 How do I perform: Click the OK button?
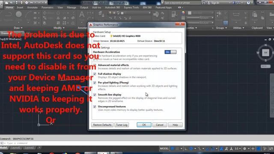pyautogui.click(x=144, y=125)
